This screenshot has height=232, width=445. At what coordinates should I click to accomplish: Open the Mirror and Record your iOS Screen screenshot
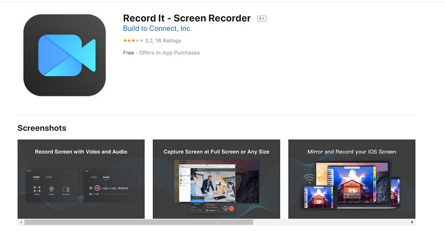click(351, 179)
